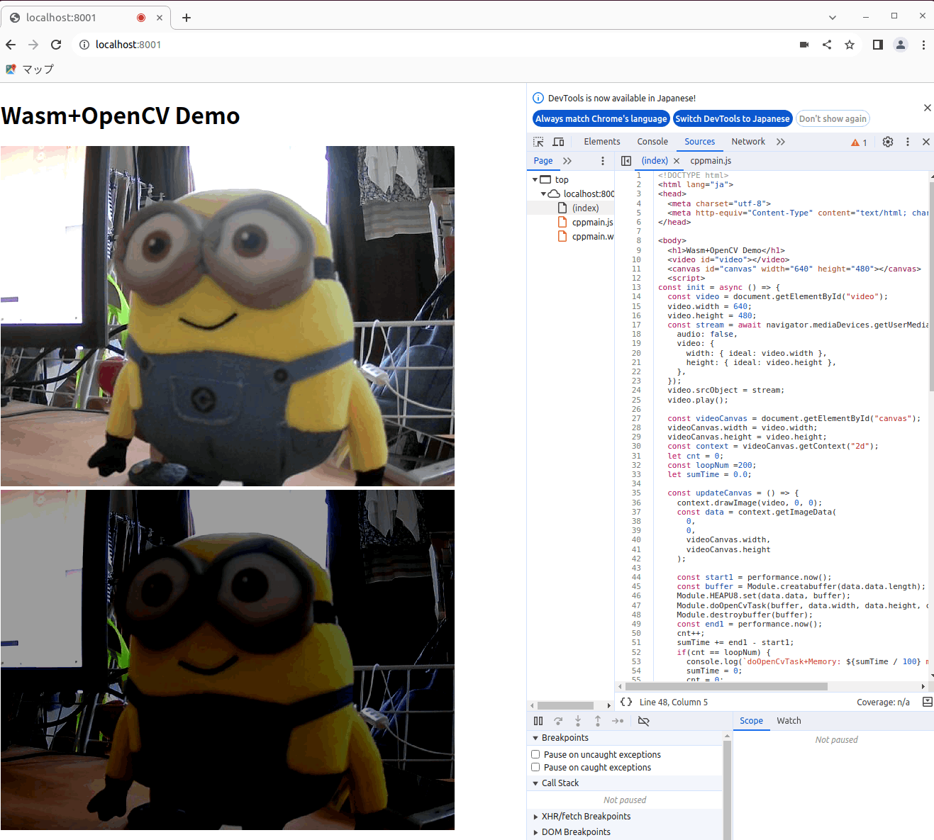The image size is (934, 840).
Task: Bookmark this tab with star icon
Action: coord(850,45)
